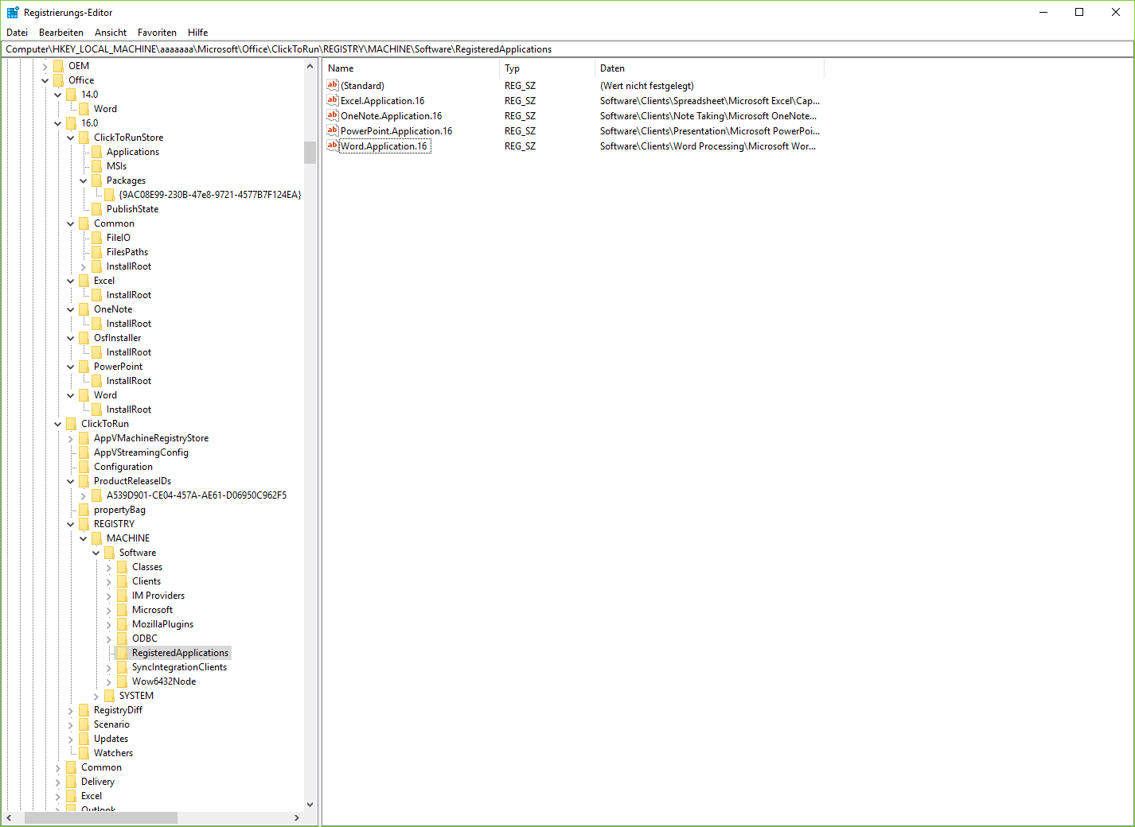Expand the AppVMachineRegistryStore node
Image resolution: width=1135 pixels, height=827 pixels.
pyautogui.click(x=71, y=438)
